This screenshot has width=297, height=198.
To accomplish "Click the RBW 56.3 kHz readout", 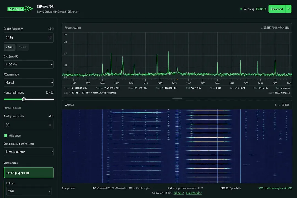I will [194, 88].
